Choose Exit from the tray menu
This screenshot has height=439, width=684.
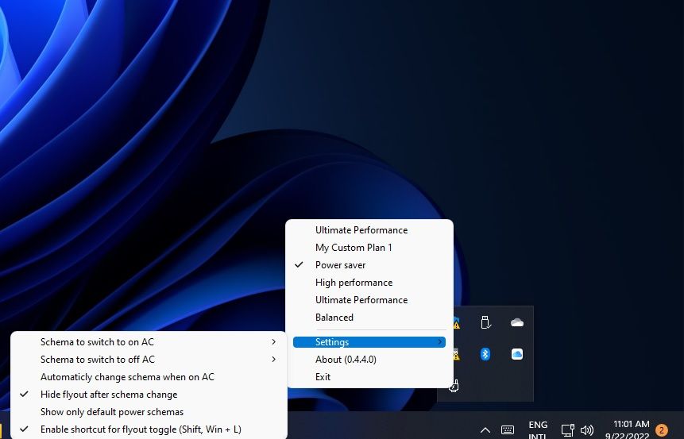coord(369,376)
